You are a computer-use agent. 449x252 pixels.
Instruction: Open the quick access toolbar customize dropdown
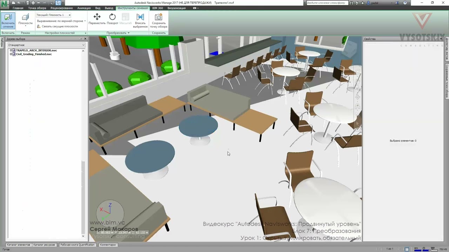(x=63, y=3)
